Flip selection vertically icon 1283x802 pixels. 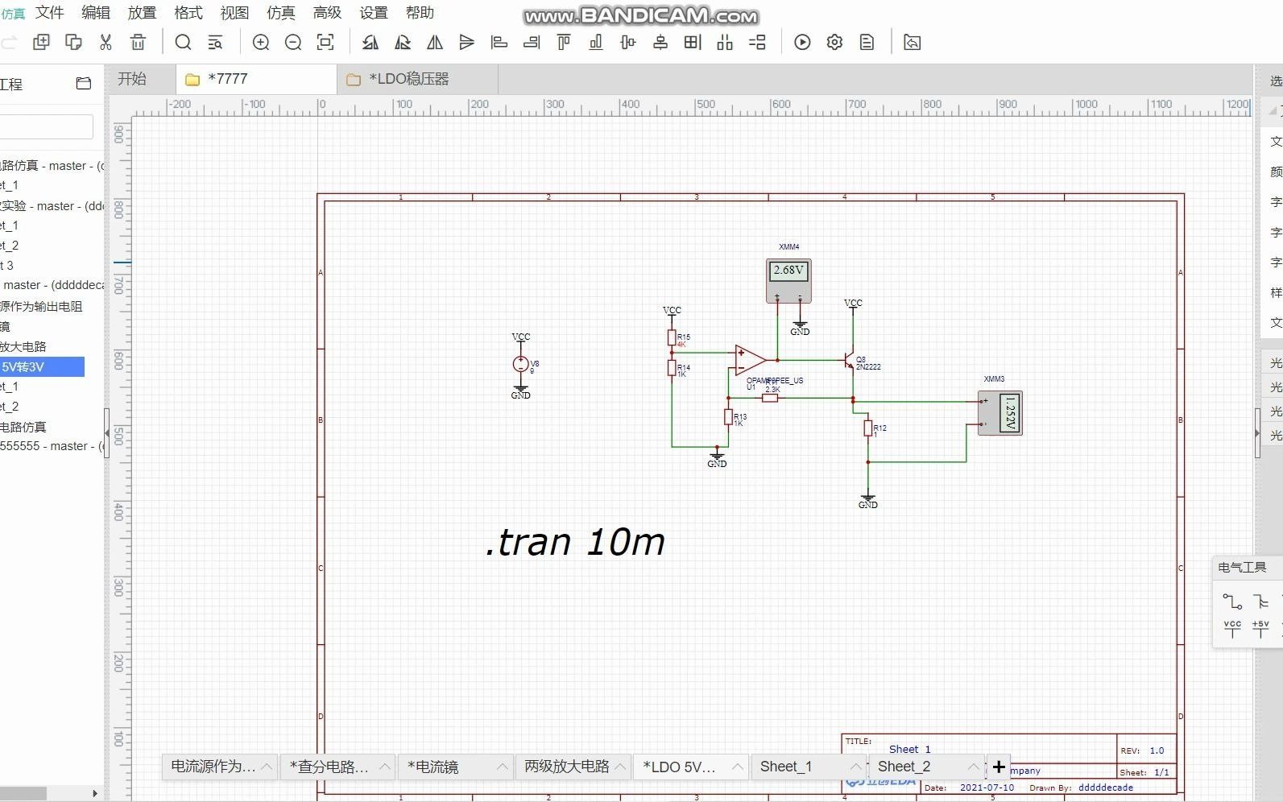467,42
